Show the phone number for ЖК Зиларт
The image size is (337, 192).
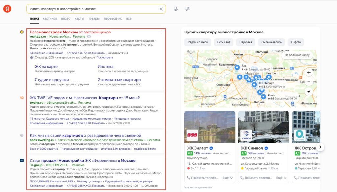pos(203,178)
